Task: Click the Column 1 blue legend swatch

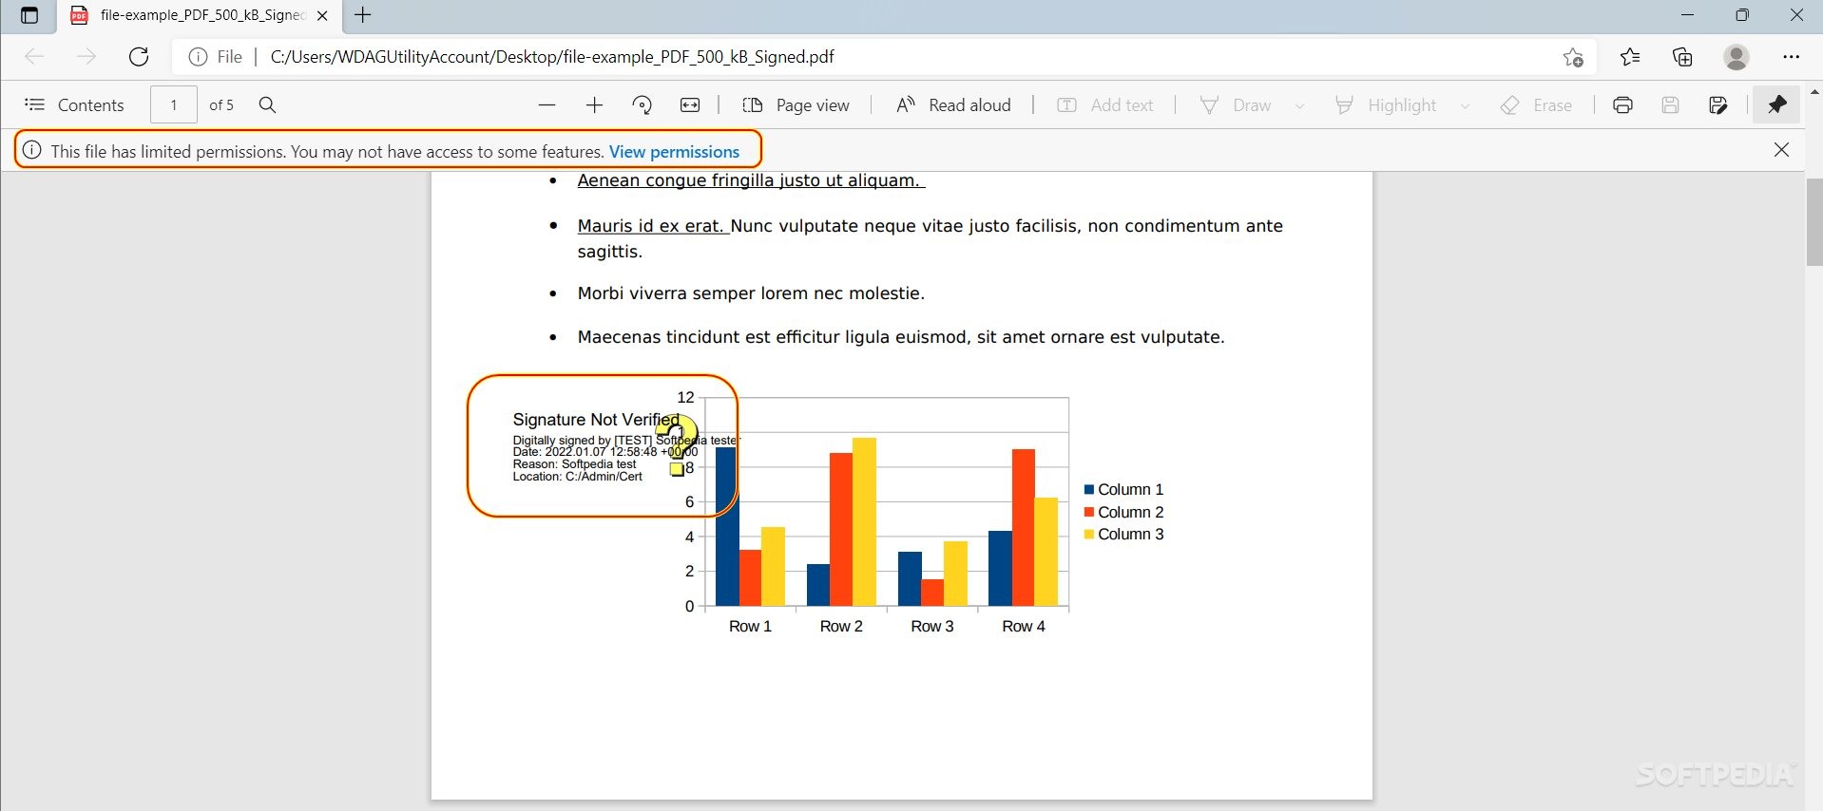Action: point(1089,490)
